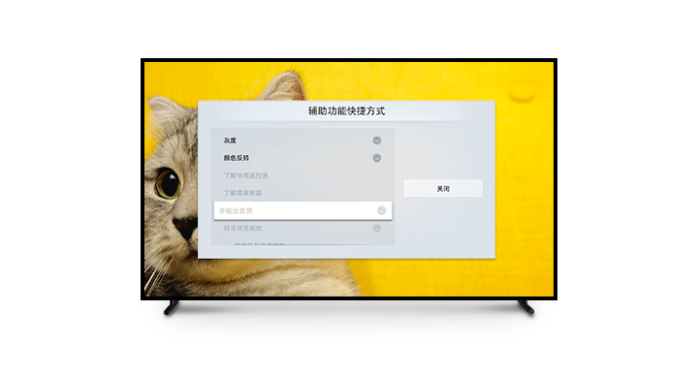Click the TV's left stand leg
The image size is (698, 374).
tap(172, 307)
